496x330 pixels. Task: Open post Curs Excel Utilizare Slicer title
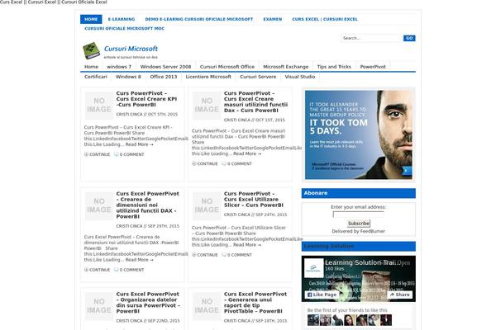[x=254, y=200]
